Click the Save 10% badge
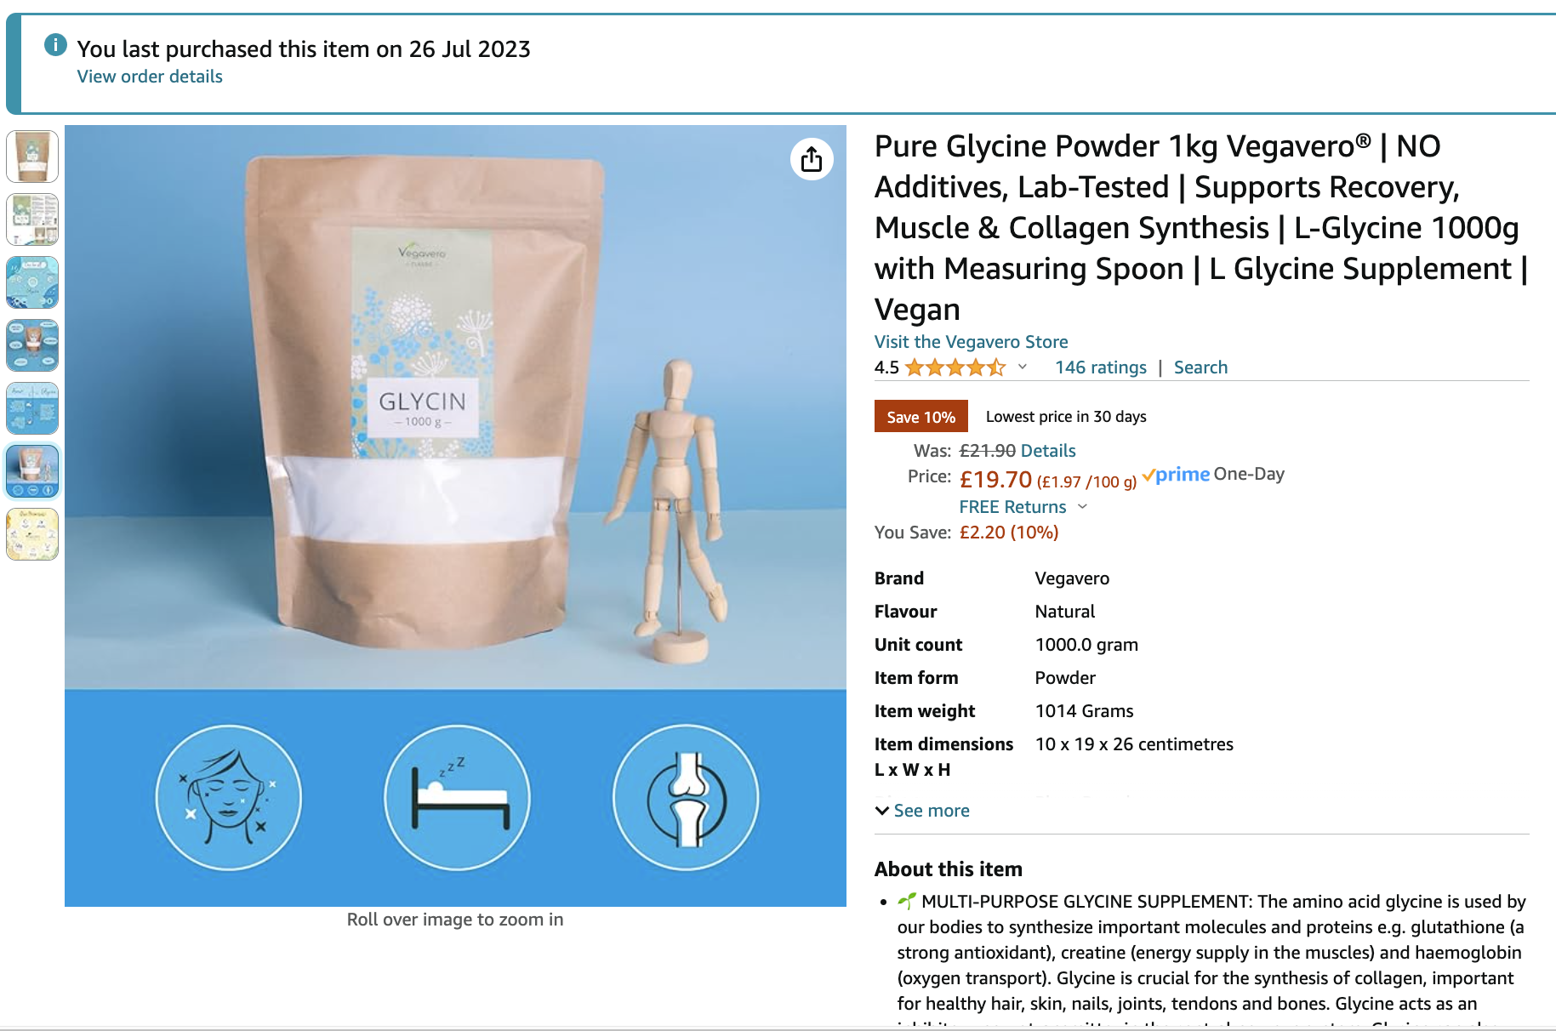This screenshot has height=1031, width=1556. [920, 417]
